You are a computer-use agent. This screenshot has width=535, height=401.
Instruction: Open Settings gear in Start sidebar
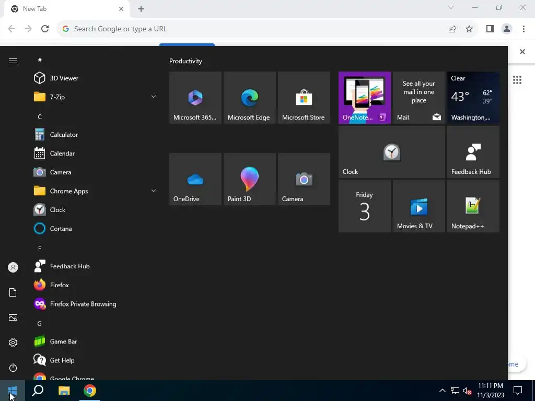(13, 343)
